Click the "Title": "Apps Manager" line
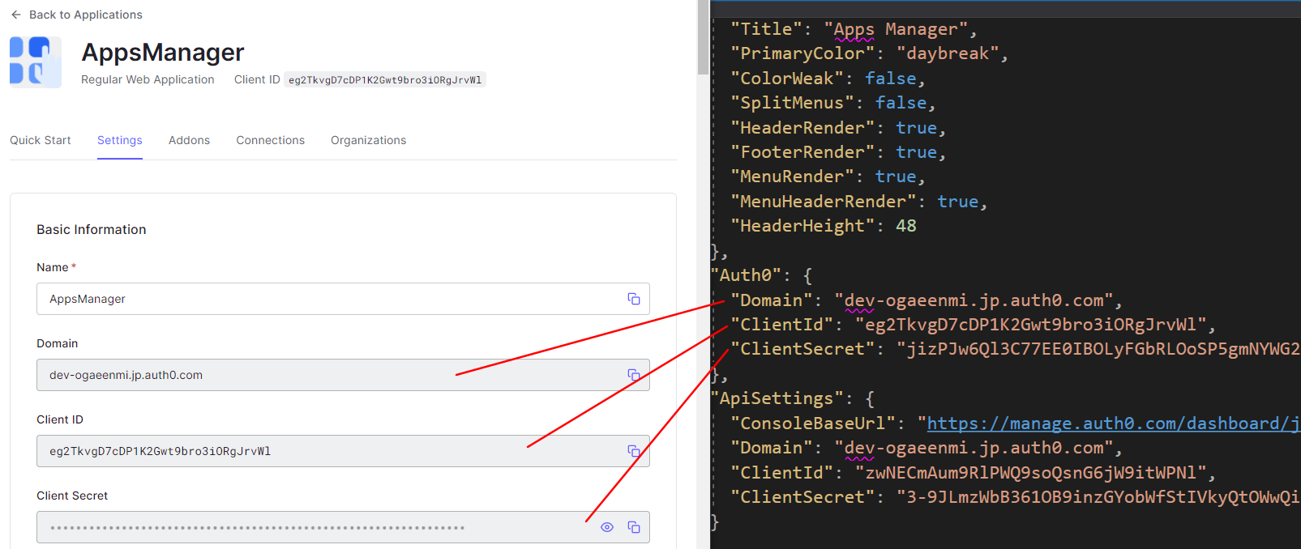The width and height of the screenshot is (1301, 549). click(854, 29)
